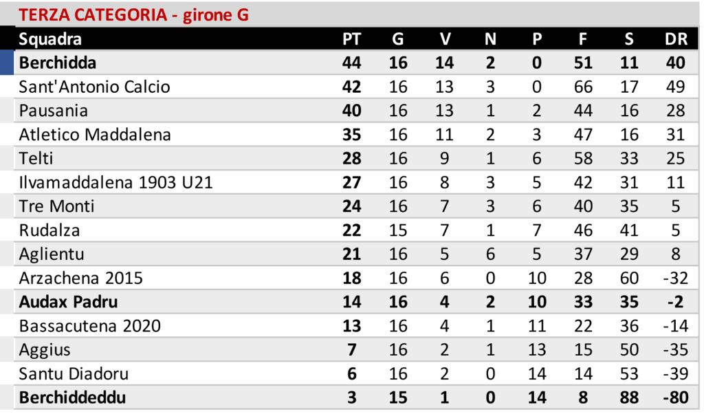Click the PT column header
The width and height of the screenshot is (704, 414).
click(351, 39)
